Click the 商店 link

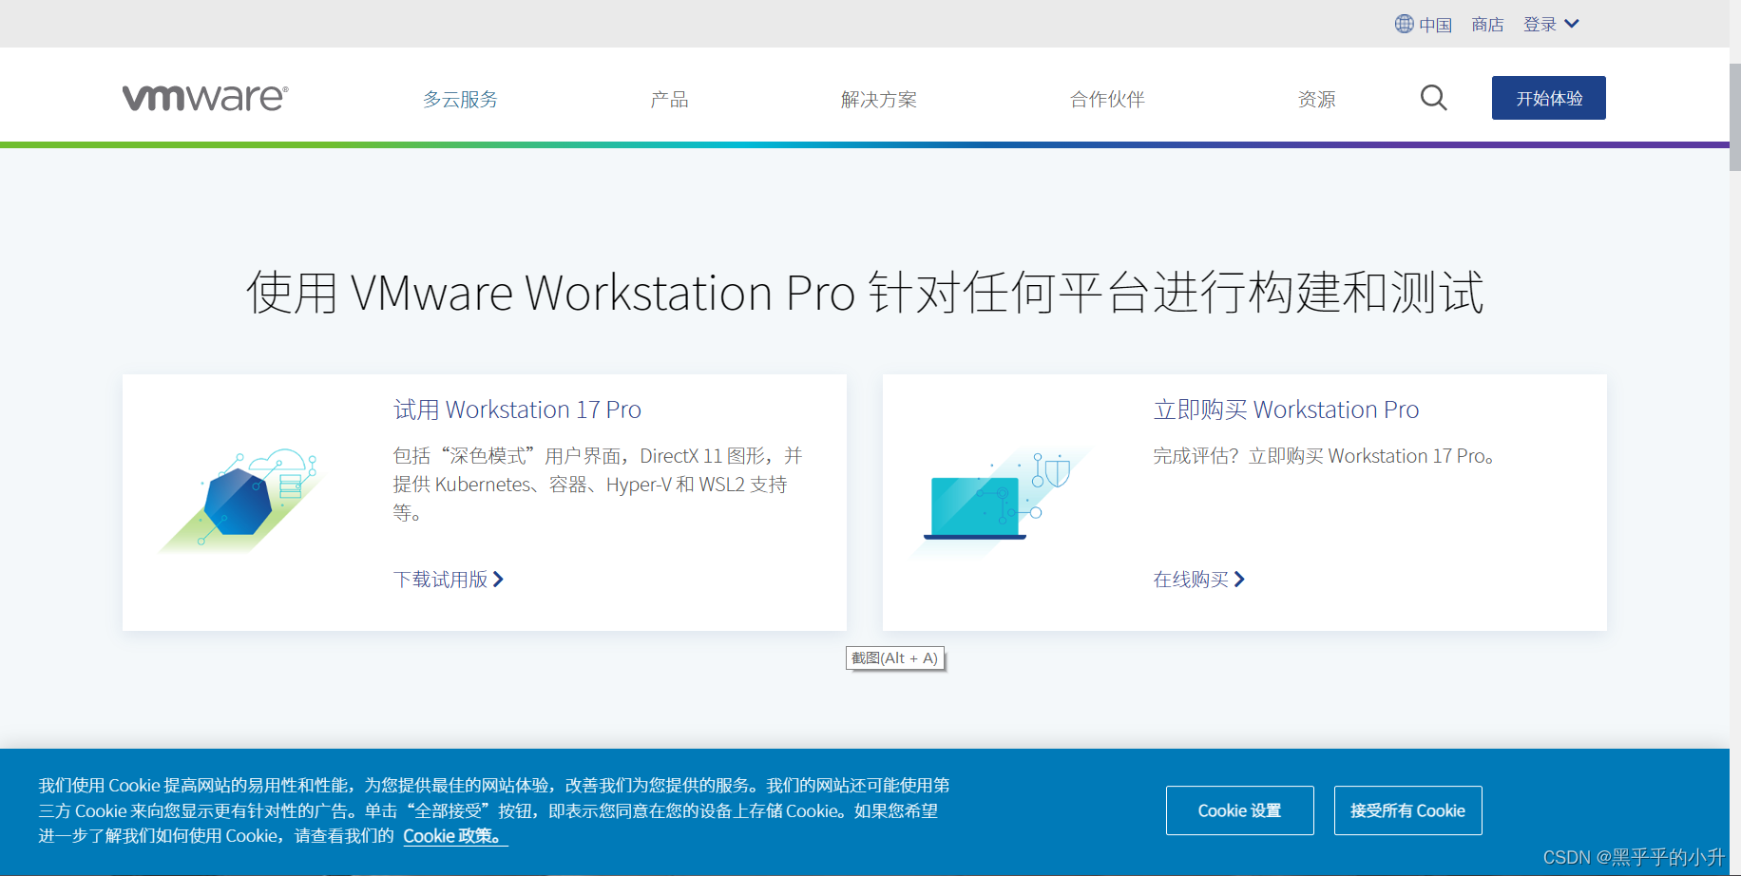click(1487, 25)
